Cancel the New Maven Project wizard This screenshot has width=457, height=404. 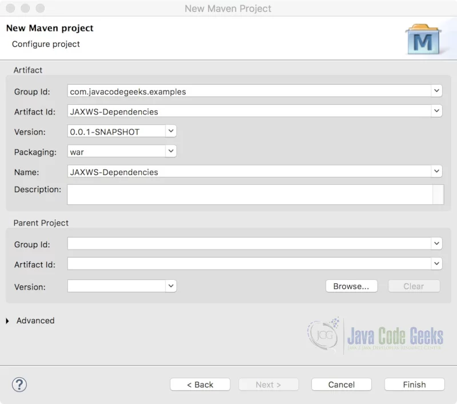[341, 385]
